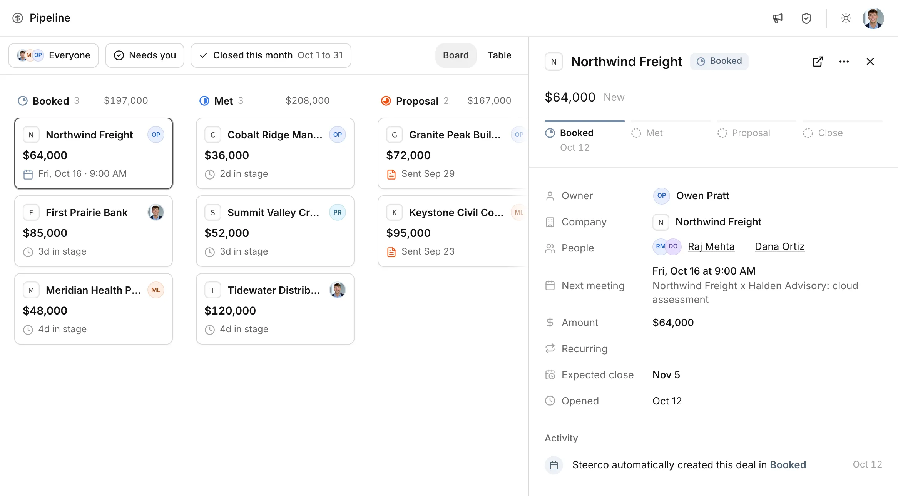Open the Everyone owner filter dropdown
Viewport: 898px width, 496px height.
point(54,55)
